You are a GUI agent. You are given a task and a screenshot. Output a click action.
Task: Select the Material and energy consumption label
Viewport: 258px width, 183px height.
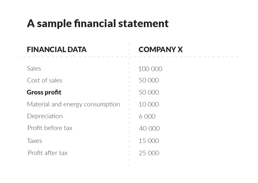point(73,104)
